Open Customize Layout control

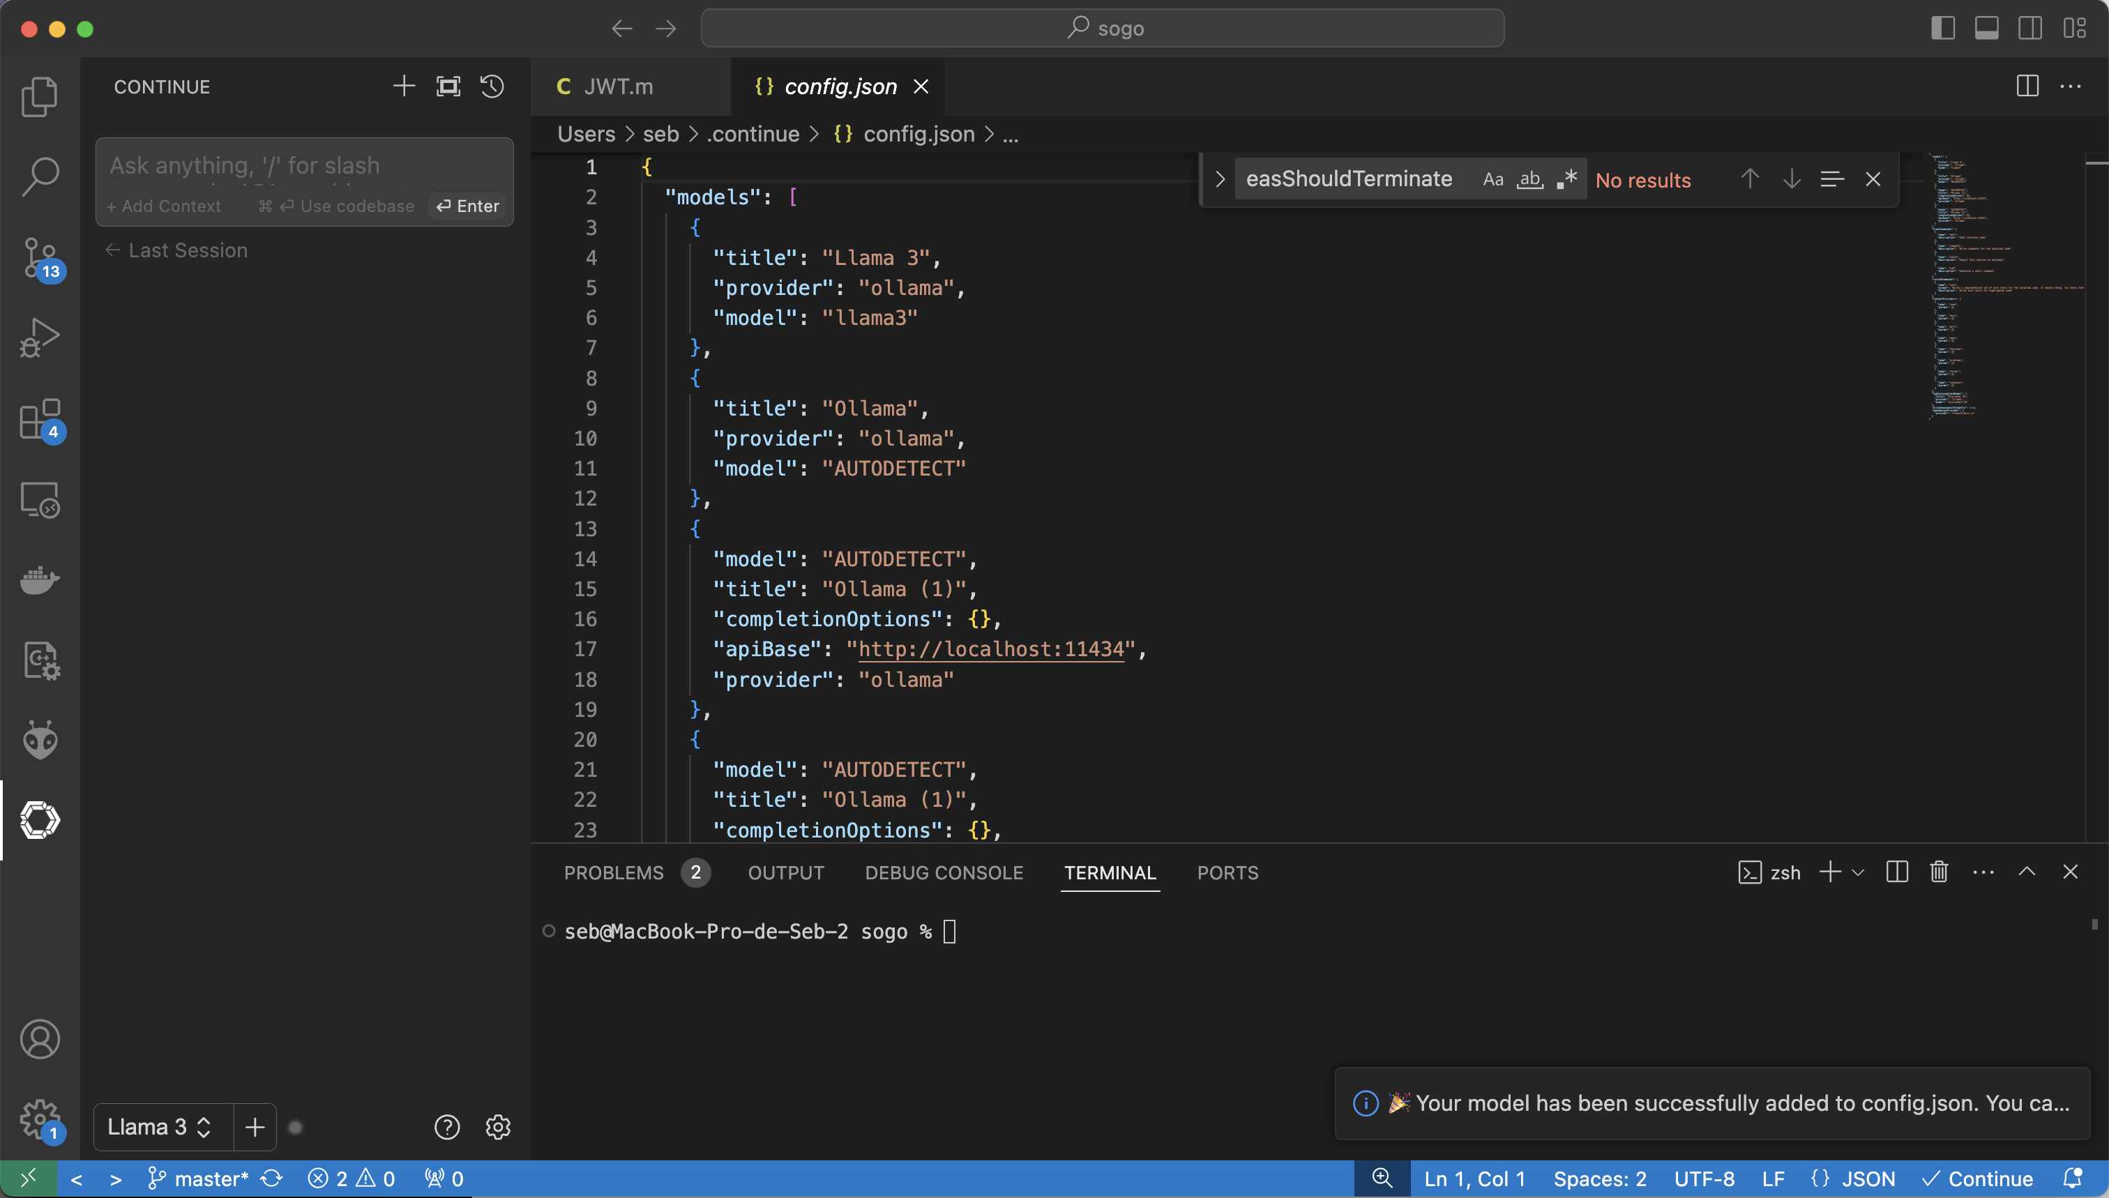(2074, 28)
